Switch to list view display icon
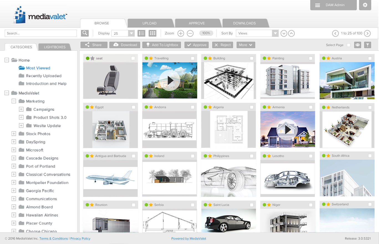The image size is (379, 244). [x=141, y=33]
